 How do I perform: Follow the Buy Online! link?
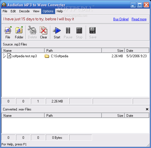(x=121, y=19)
